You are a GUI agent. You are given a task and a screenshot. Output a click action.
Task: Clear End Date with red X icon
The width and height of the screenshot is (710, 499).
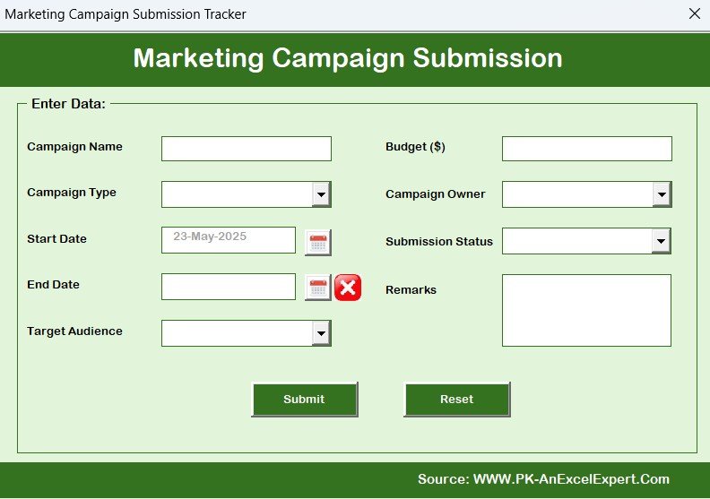coord(348,288)
